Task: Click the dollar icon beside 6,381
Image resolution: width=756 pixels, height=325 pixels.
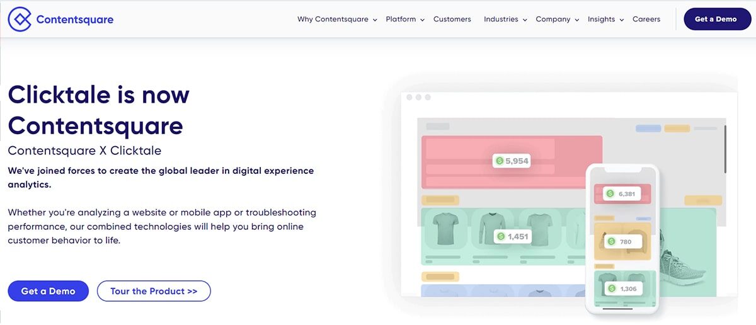Action: click(x=610, y=194)
